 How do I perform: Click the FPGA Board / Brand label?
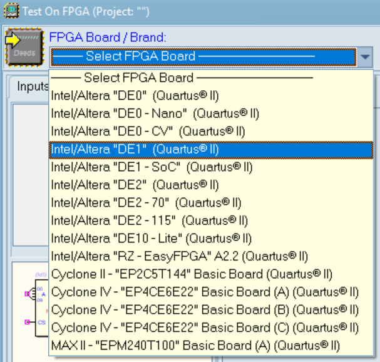[108, 37]
